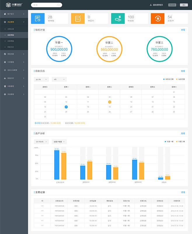192x234 pixels.
Task: Open the 2017年 year dropdown in calendar
Action: [x=41, y=79]
